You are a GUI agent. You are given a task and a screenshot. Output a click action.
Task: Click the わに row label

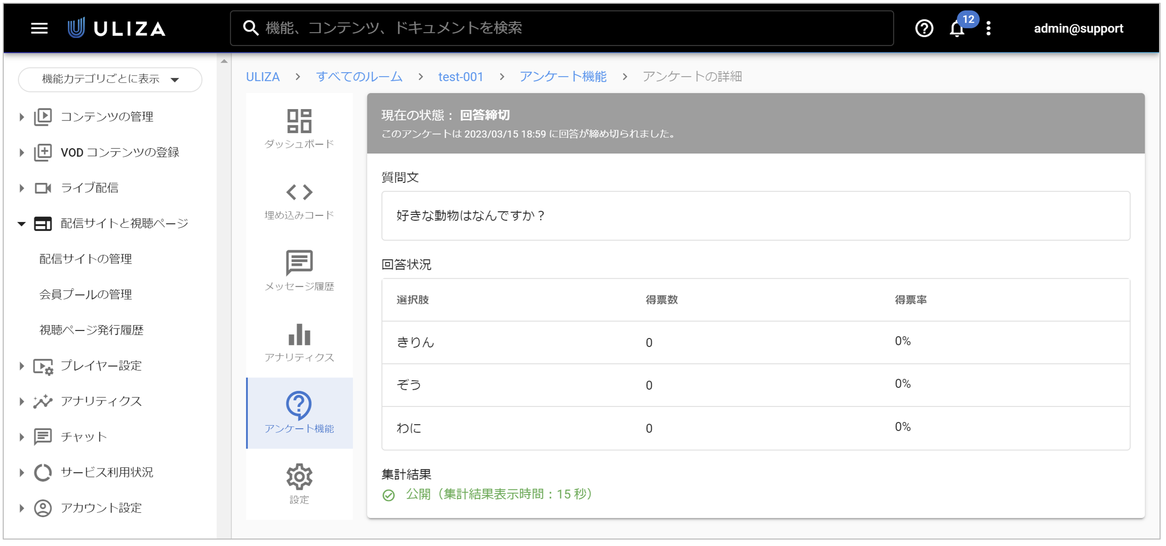409,428
